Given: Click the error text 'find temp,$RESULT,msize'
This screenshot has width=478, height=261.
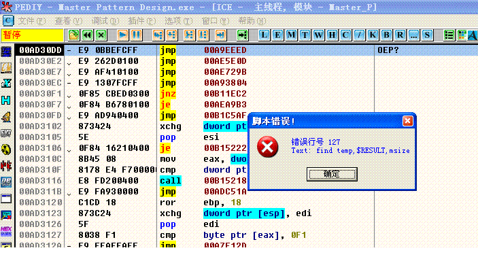Looking at the screenshot, I should 363,151.
